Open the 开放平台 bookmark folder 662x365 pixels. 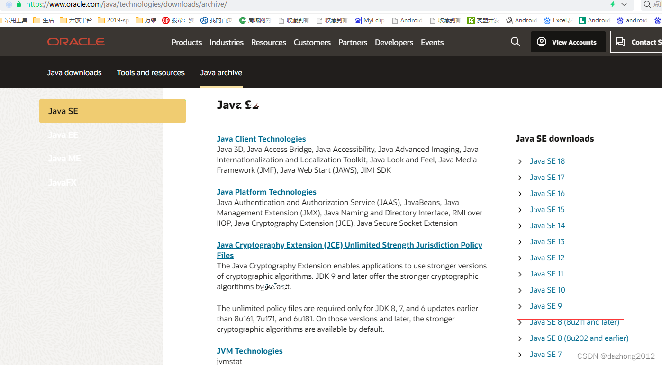76,20
